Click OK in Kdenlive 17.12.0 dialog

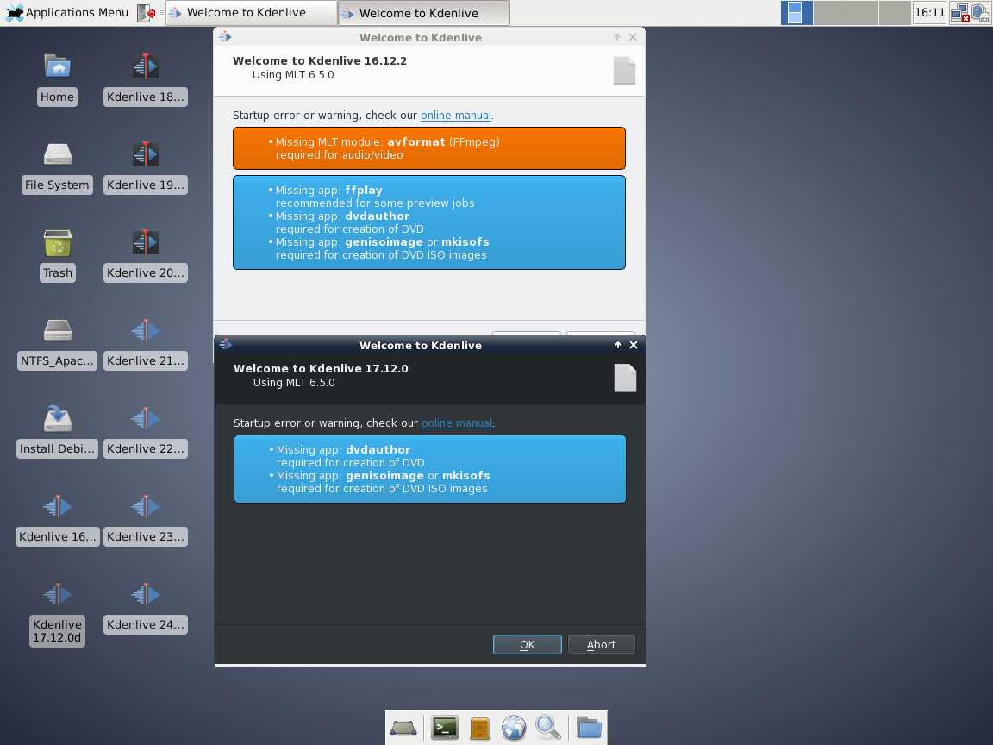pos(527,644)
